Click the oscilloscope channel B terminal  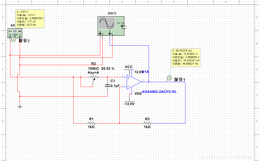pyautogui.click(x=110, y=33)
